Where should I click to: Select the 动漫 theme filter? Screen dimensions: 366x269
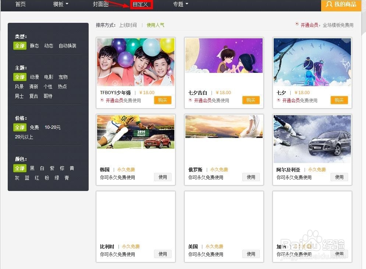click(x=34, y=77)
